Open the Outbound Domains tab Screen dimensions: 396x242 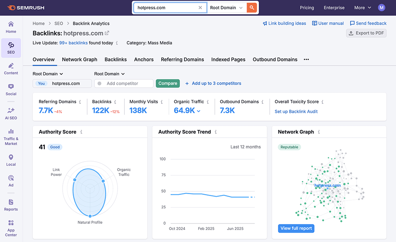(275, 59)
